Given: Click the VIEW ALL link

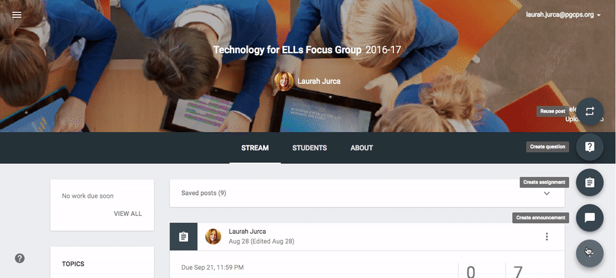Looking at the screenshot, I should pyautogui.click(x=128, y=214).
